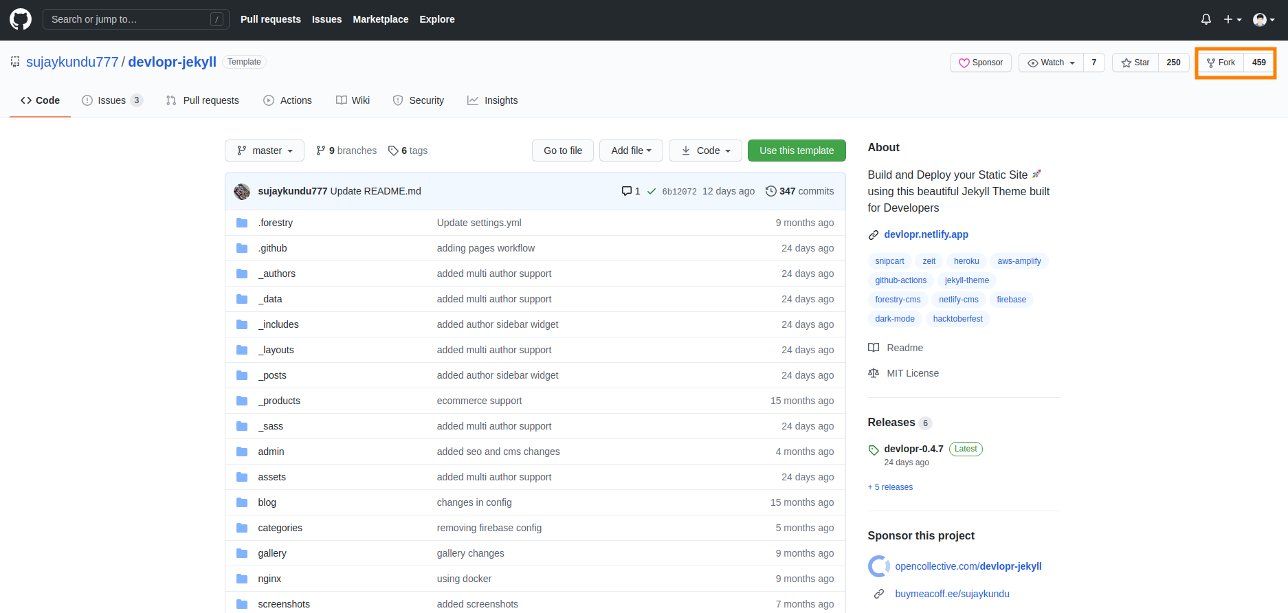Open the plus create-new dropdown
This screenshot has width=1288, height=613.
(1232, 19)
